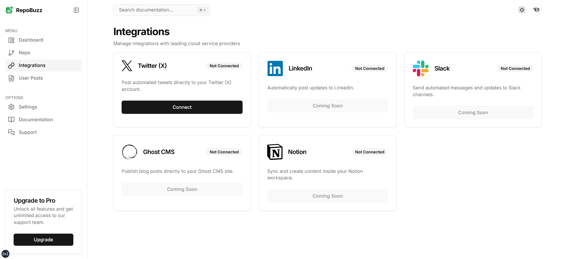Open Documentation in the sidebar
The image size is (568, 259).
pyautogui.click(x=43, y=120)
